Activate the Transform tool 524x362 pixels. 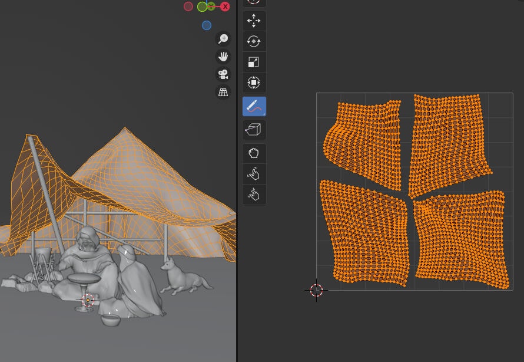tap(254, 83)
